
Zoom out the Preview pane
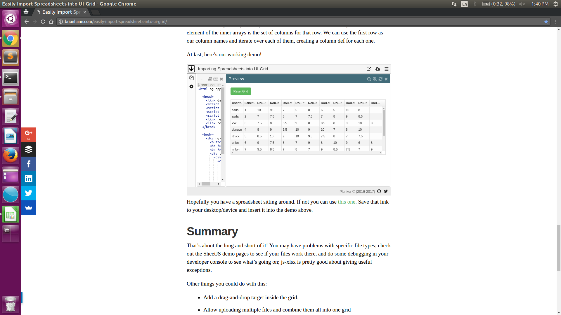pos(369,79)
